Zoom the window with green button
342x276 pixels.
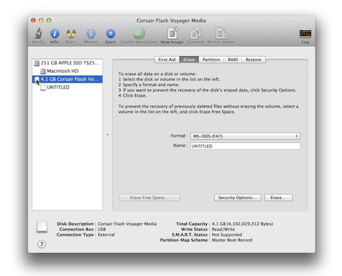pos(49,20)
